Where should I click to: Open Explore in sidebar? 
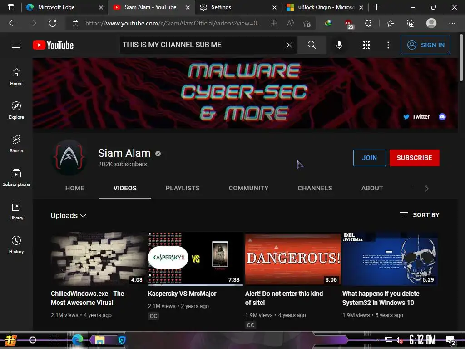coord(16,110)
